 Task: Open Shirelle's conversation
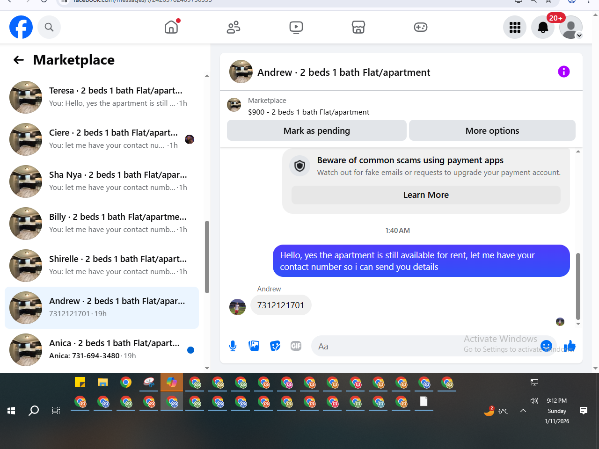click(x=102, y=265)
